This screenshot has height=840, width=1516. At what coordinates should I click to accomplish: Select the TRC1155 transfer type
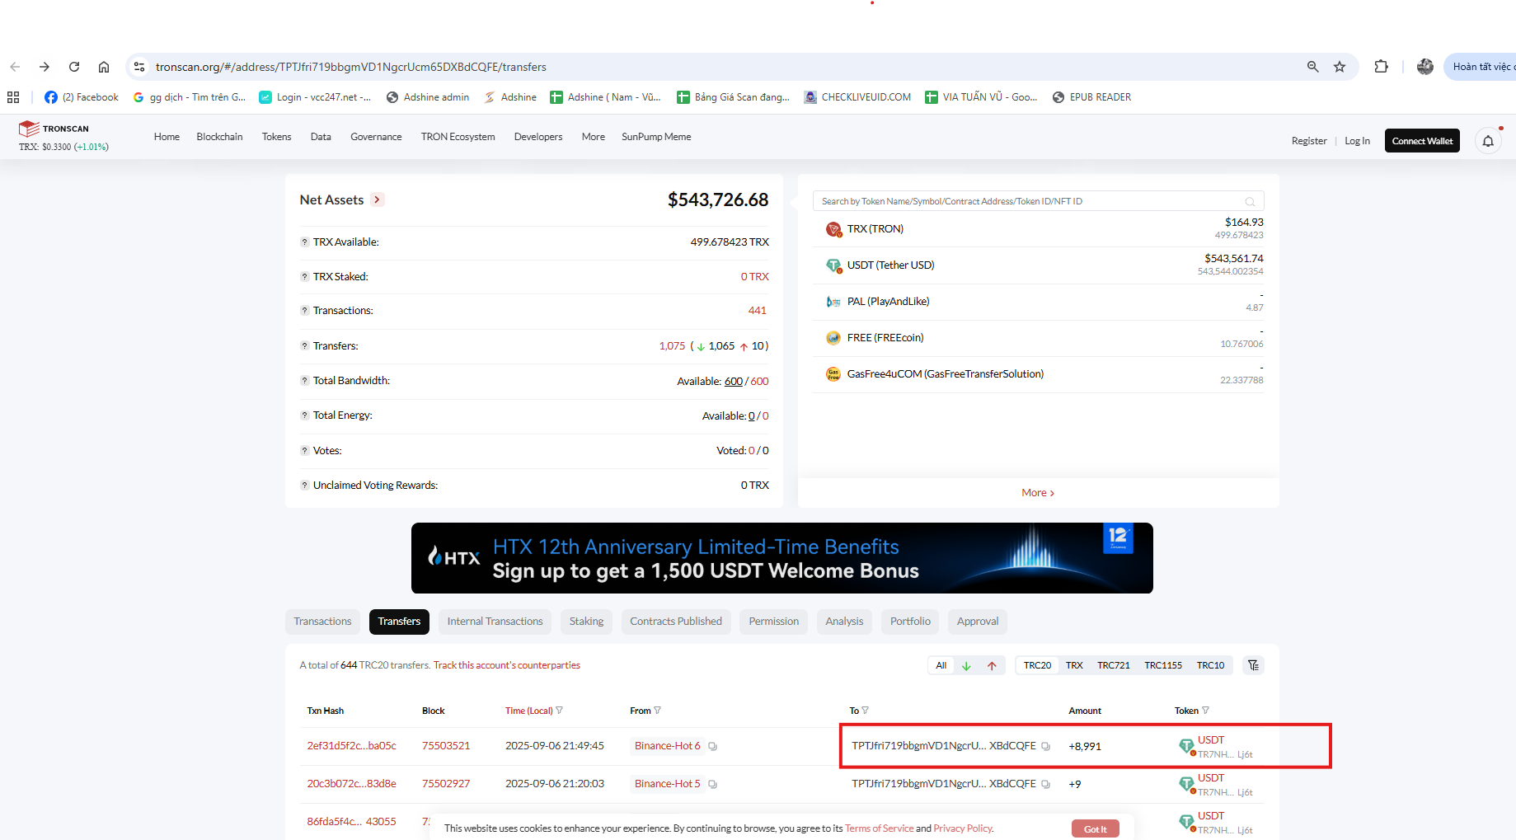pyautogui.click(x=1163, y=665)
